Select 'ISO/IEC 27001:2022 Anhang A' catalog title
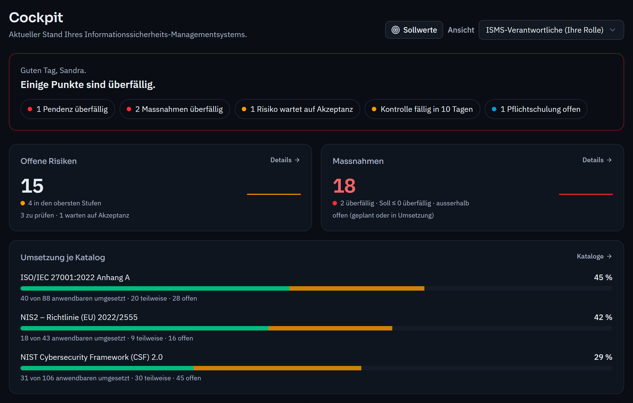The image size is (633, 403). (75, 277)
